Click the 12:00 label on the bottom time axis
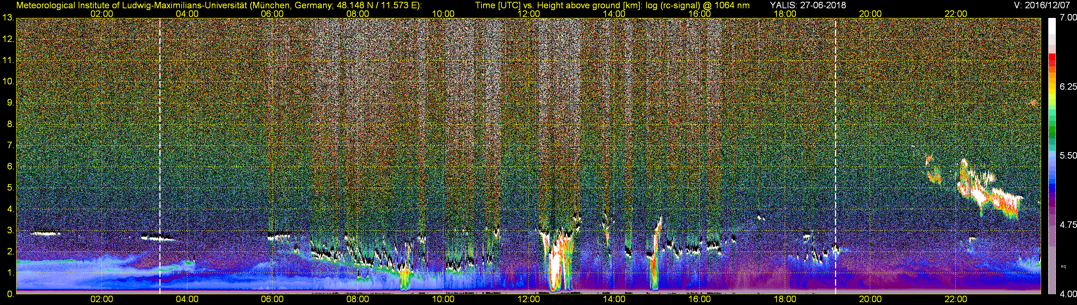Screen dimensions: 1077x305 pyautogui.click(x=528, y=300)
